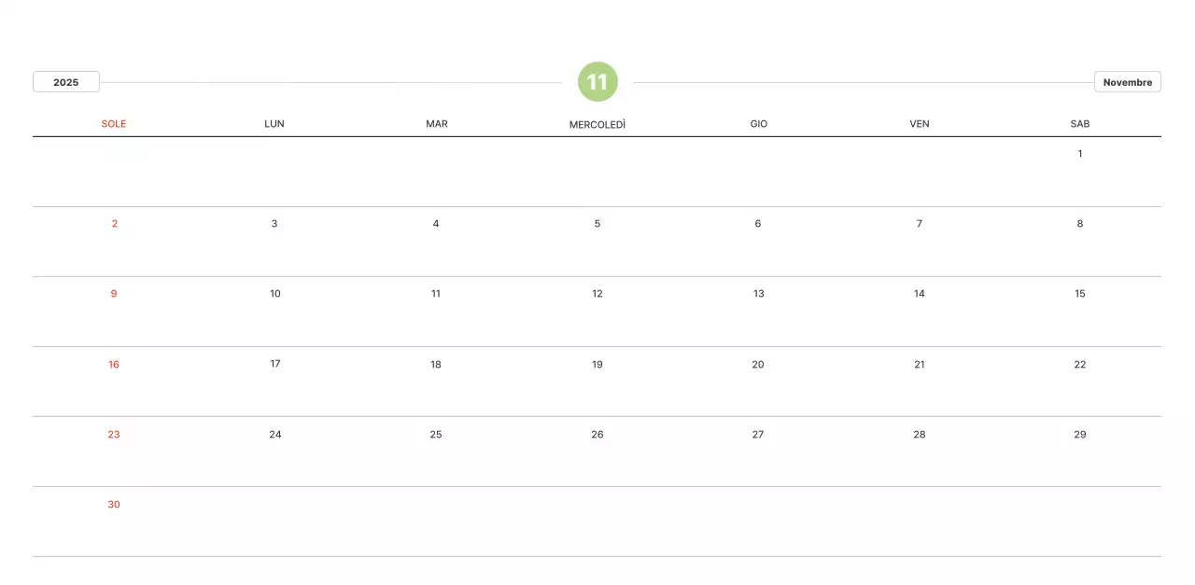Open the 2025 year selector

coord(65,82)
